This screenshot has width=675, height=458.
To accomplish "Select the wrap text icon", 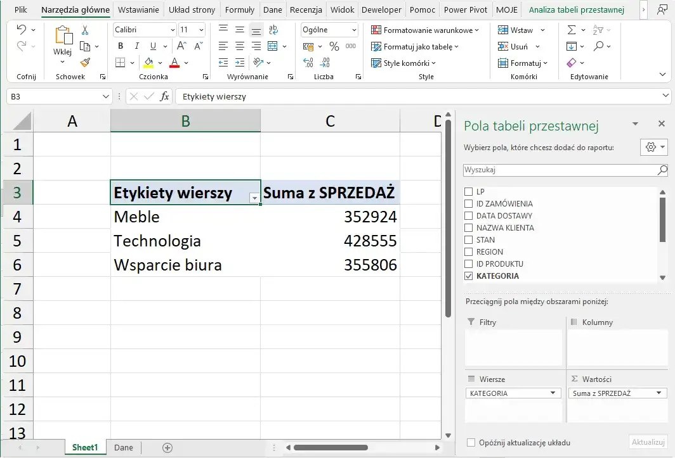I will [273, 29].
